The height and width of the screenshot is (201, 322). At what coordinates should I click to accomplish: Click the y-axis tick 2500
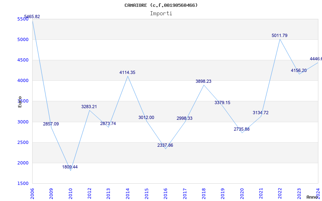23,143
